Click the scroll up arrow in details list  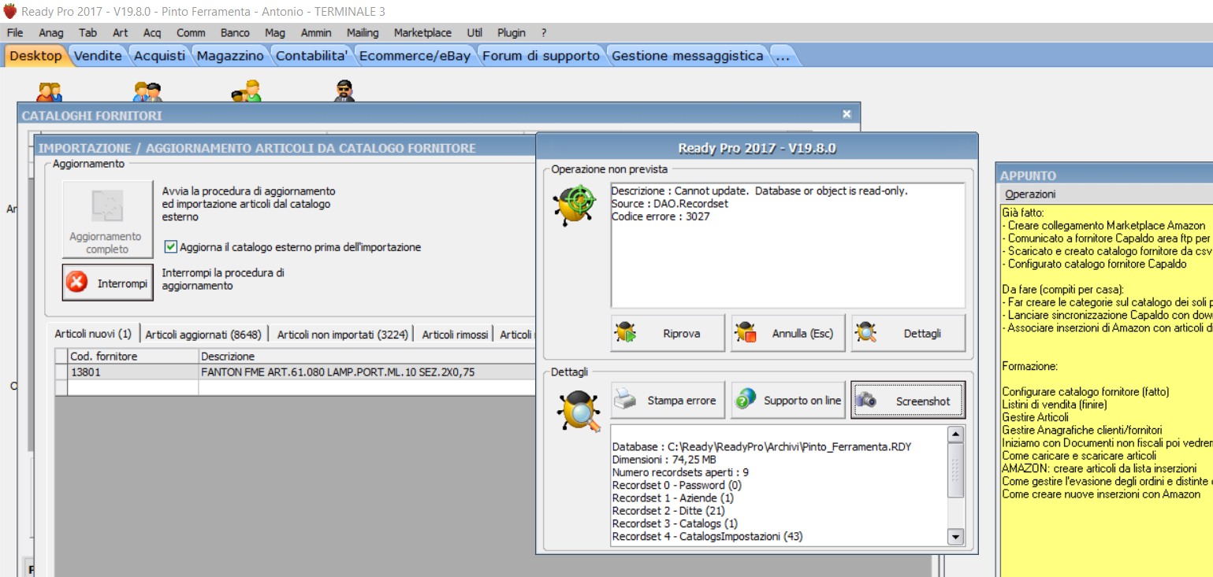955,435
